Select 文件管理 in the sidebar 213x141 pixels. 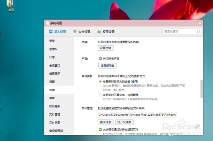click(x=59, y=114)
